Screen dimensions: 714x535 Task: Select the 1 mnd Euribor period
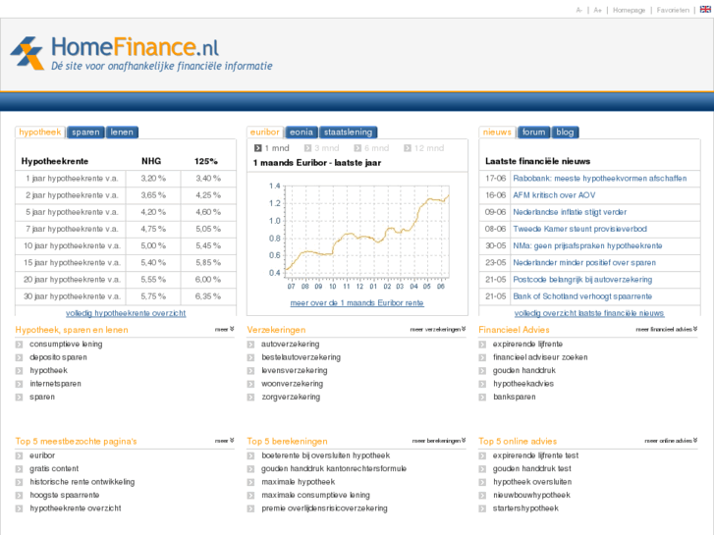(x=272, y=148)
